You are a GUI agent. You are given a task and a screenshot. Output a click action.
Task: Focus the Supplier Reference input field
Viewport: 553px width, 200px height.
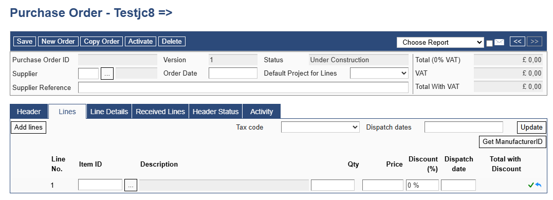[x=243, y=87]
